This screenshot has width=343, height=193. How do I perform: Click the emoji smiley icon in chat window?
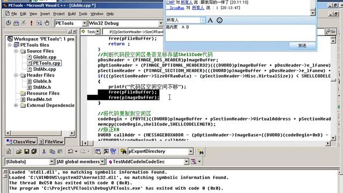click(219, 20)
